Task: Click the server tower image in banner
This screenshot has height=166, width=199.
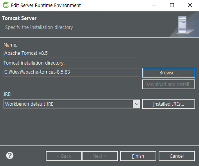Action: (182, 25)
